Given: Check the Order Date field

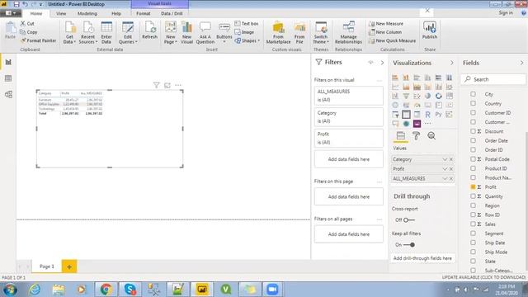Looking at the screenshot, I should coord(473,140).
